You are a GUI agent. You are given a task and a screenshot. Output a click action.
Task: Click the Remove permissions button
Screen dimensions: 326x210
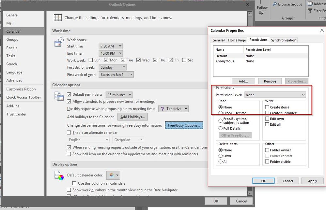pyautogui.click(x=270, y=81)
